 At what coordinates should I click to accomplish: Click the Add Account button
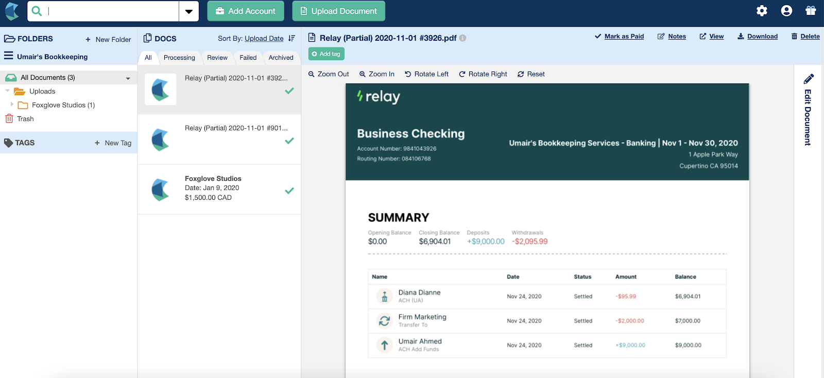pos(246,11)
